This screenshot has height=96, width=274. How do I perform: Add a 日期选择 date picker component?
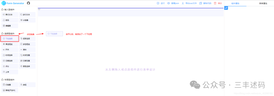(x=10, y=61)
